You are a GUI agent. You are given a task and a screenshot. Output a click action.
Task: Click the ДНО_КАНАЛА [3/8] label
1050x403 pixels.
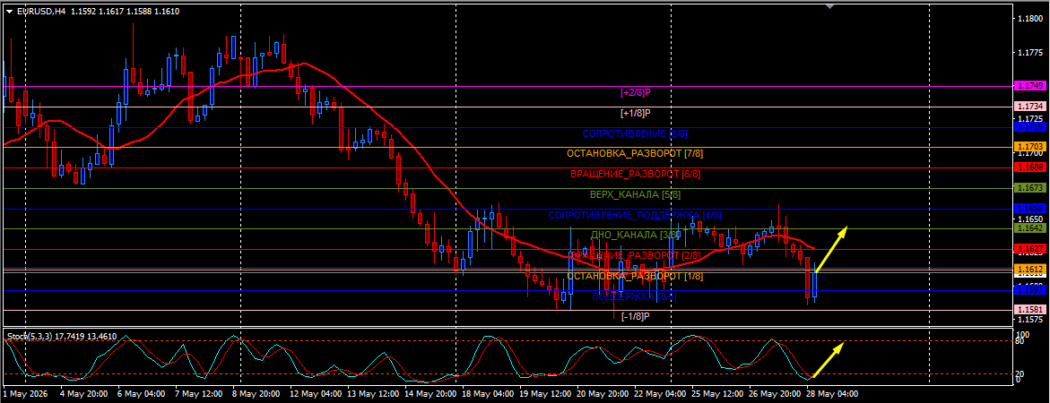[634, 236]
